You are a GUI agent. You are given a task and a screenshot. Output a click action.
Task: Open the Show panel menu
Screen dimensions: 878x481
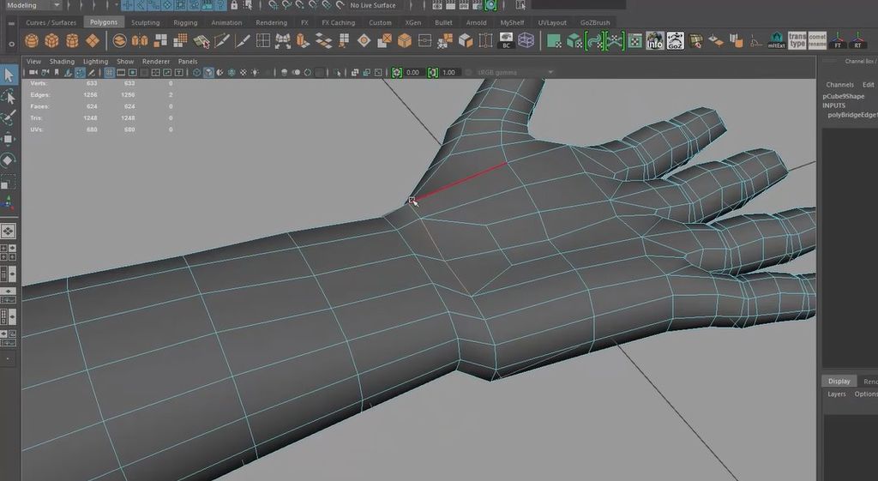[x=125, y=62]
